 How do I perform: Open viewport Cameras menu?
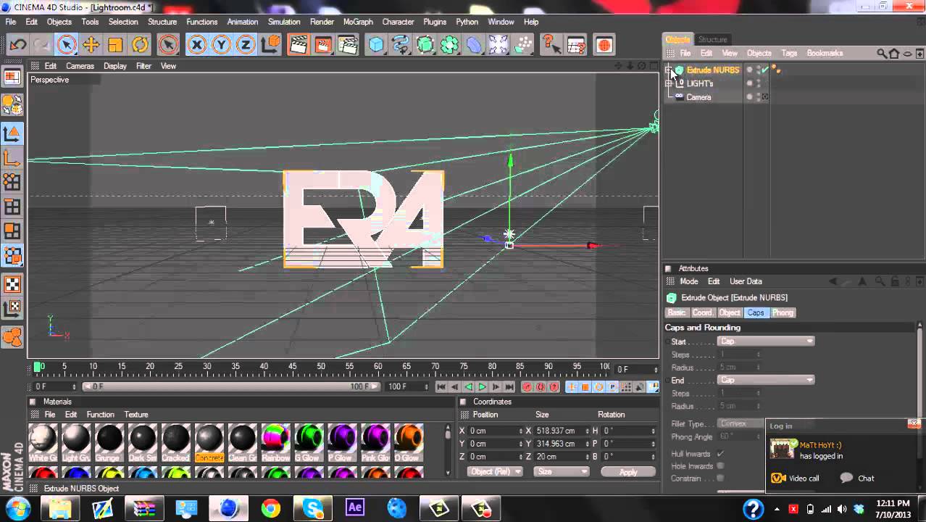(80, 66)
